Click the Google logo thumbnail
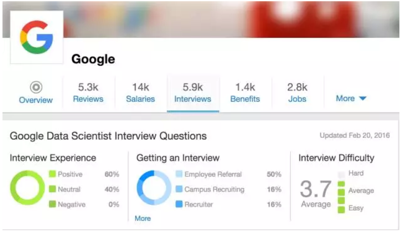This screenshot has width=400, height=232. (37, 37)
